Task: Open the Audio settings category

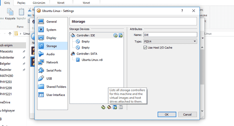Action: (50, 54)
